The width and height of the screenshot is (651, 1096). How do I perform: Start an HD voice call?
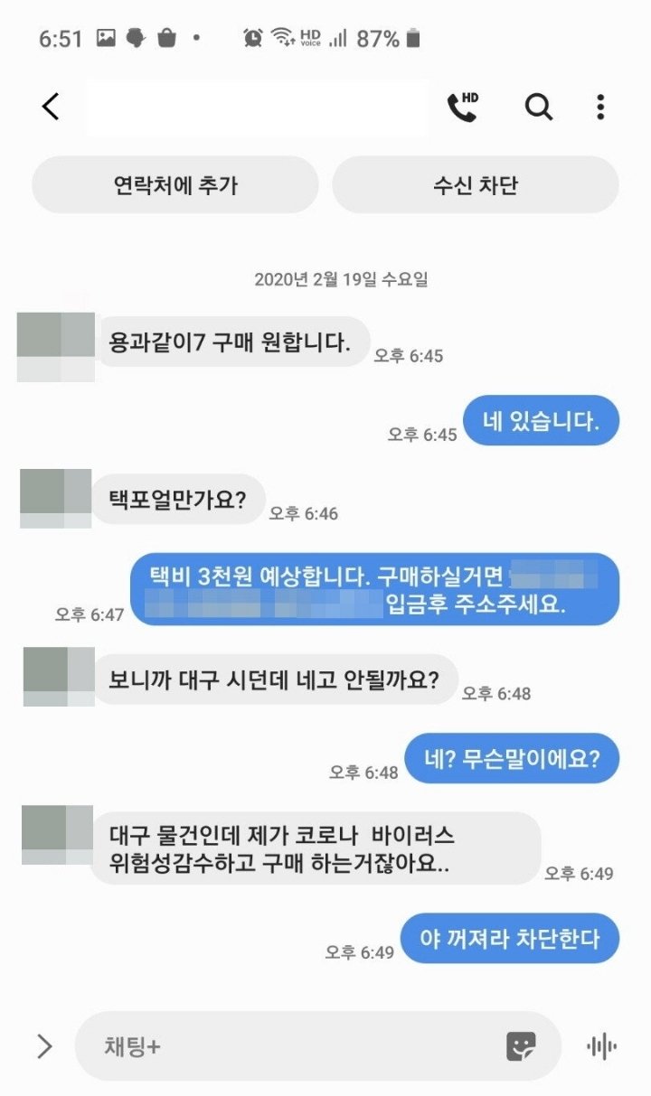(x=463, y=107)
